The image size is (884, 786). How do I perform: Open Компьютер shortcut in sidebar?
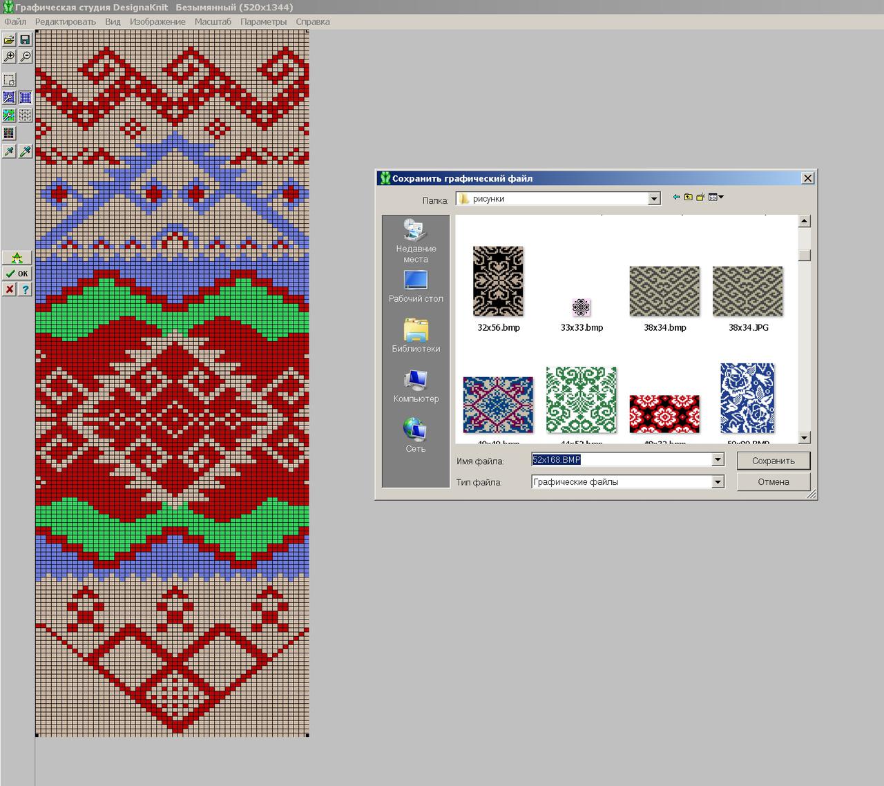point(416,386)
